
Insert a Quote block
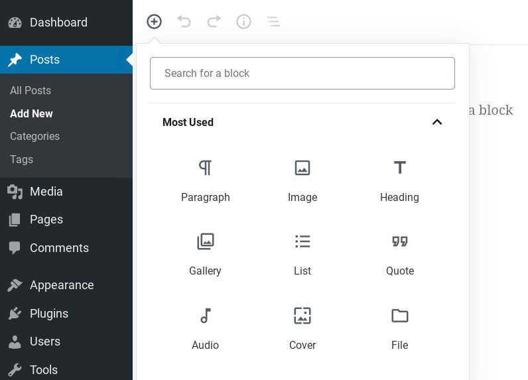tap(400, 255)
